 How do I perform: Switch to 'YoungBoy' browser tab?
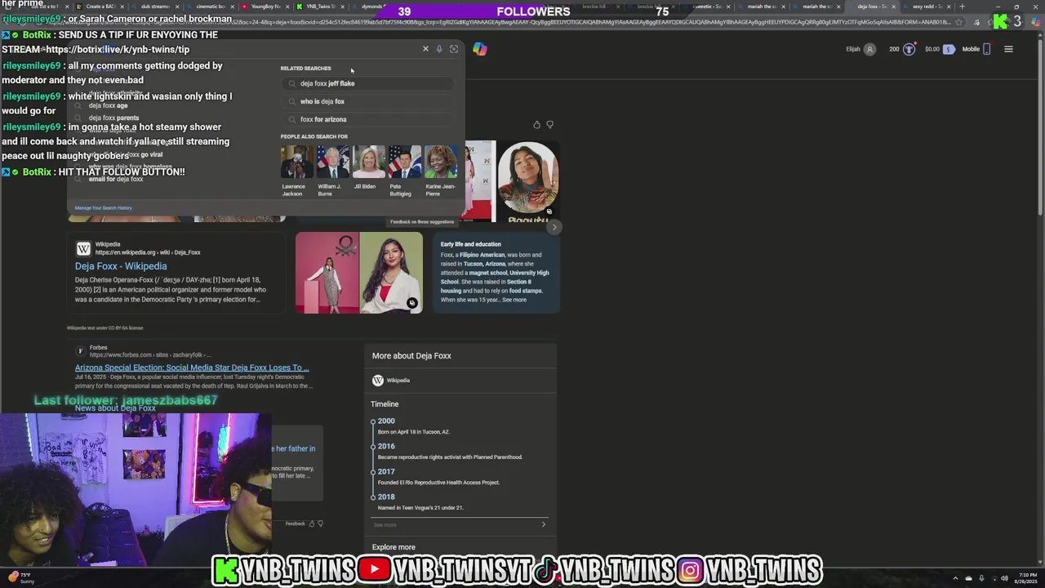pyautogui.click(x=265, y=7)
